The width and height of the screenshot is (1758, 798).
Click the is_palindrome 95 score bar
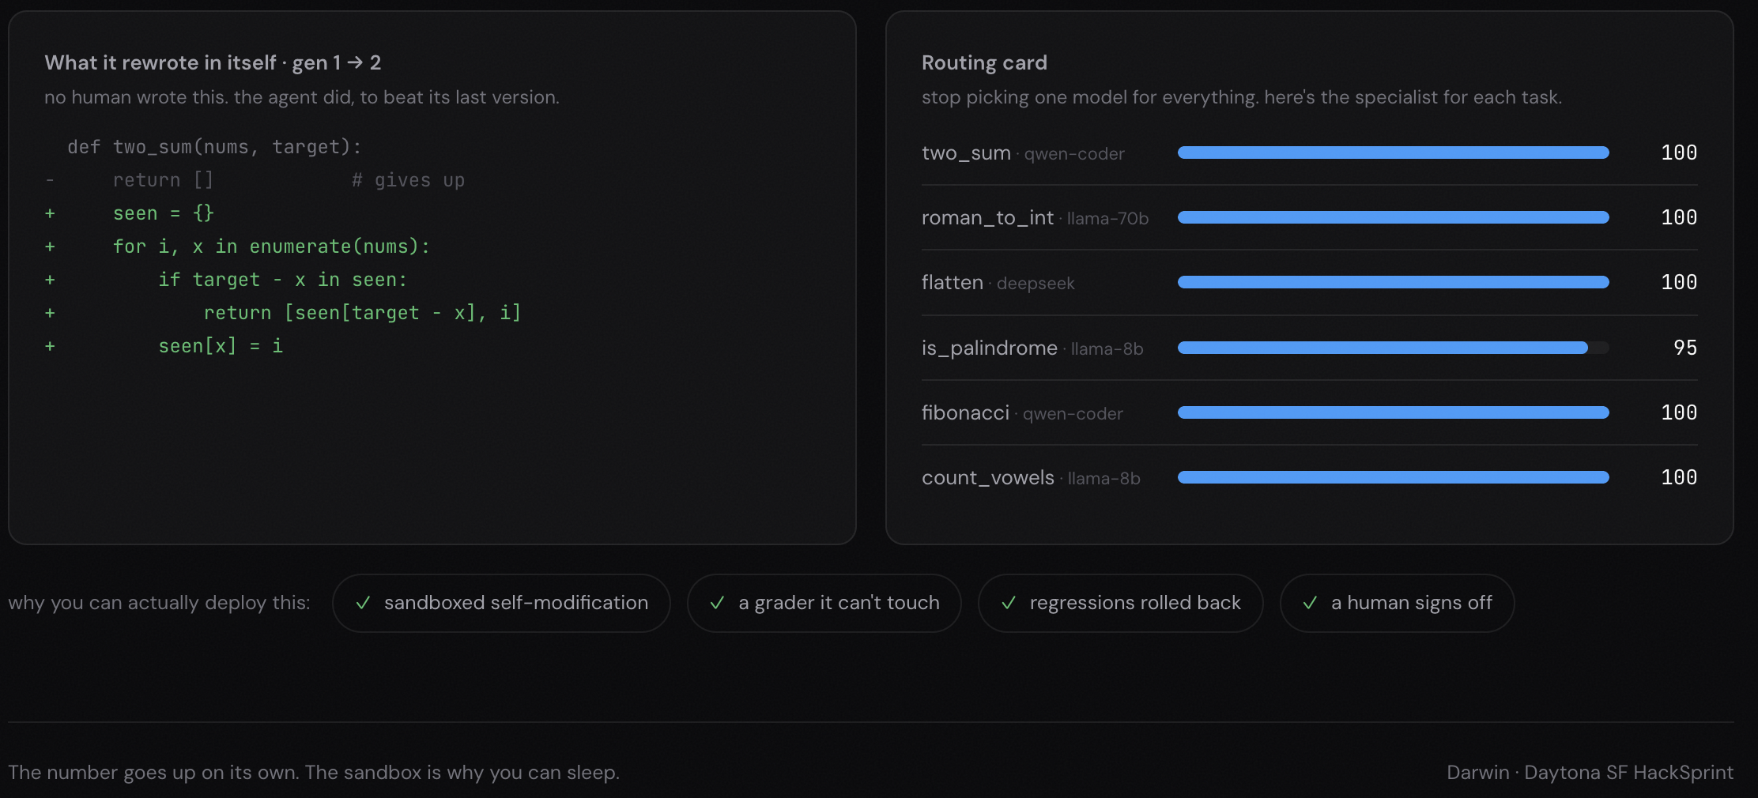[1393, 348]
